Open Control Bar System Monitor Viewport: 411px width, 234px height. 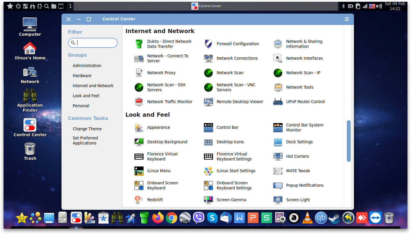tap(299, 127)
